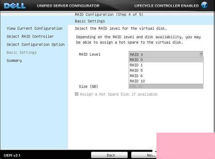Image resolution: width=215 pixels, height=159 pixels.
Task: Collapse the RAID Level dropdown arrow
Action: (x=201, y=54)
